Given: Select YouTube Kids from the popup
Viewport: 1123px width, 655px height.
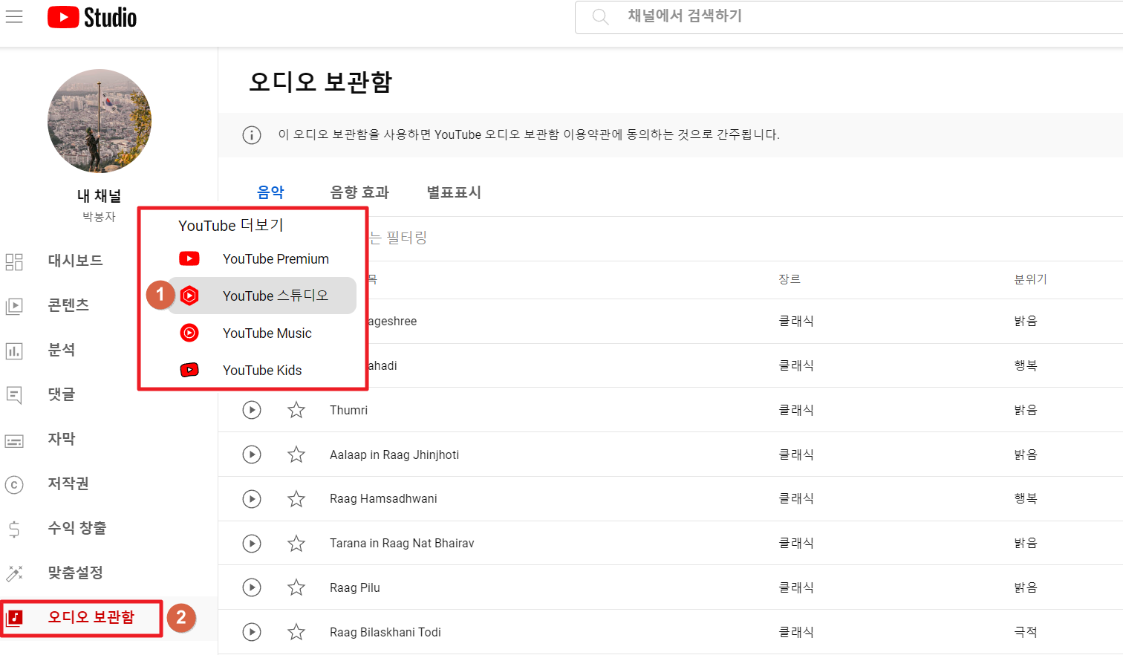Looking at the screenshot, I should (x=261, y=370).
